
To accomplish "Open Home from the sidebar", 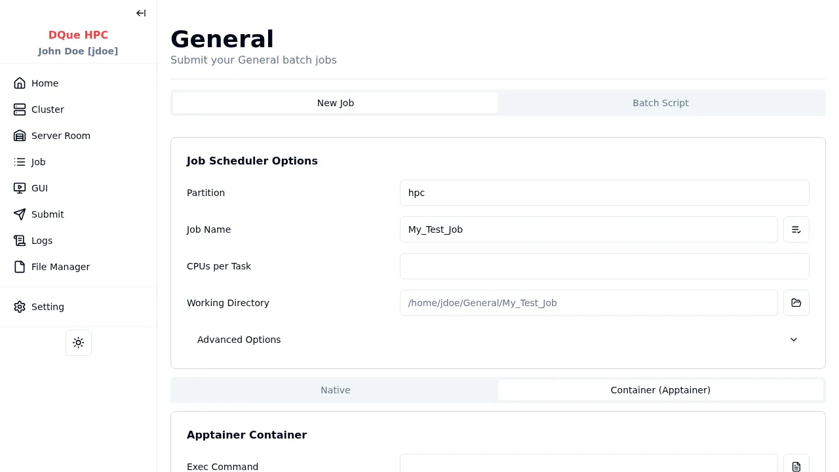I will click(x=45, y=83).
